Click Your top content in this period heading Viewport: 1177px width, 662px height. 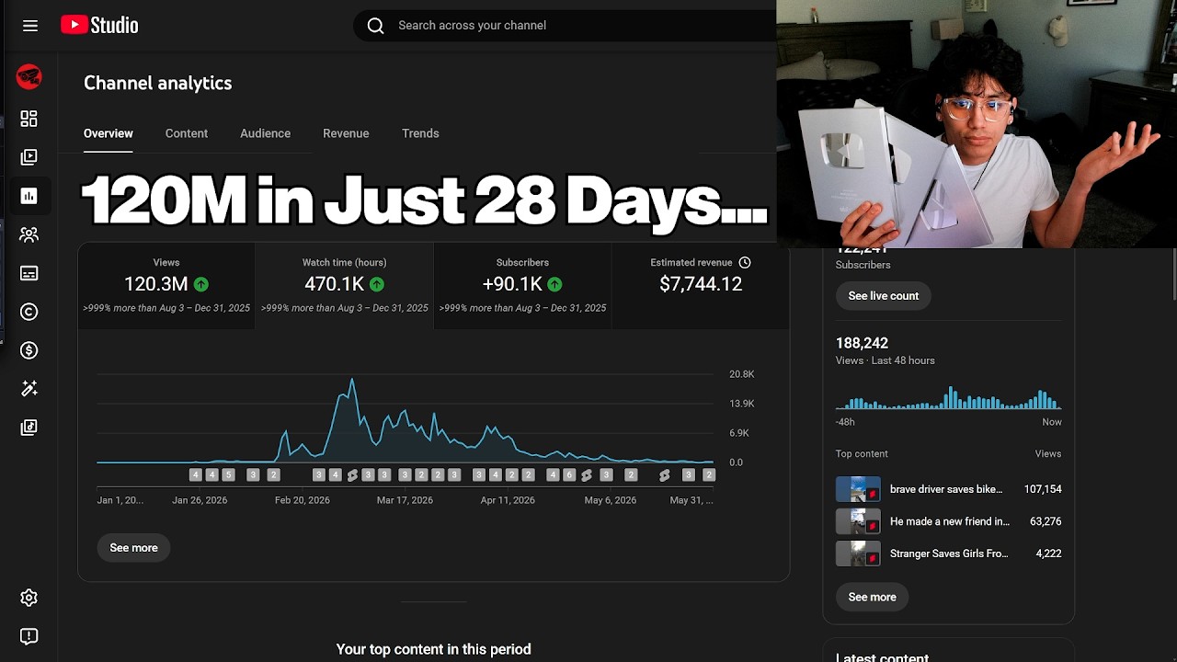coord(434,649)
